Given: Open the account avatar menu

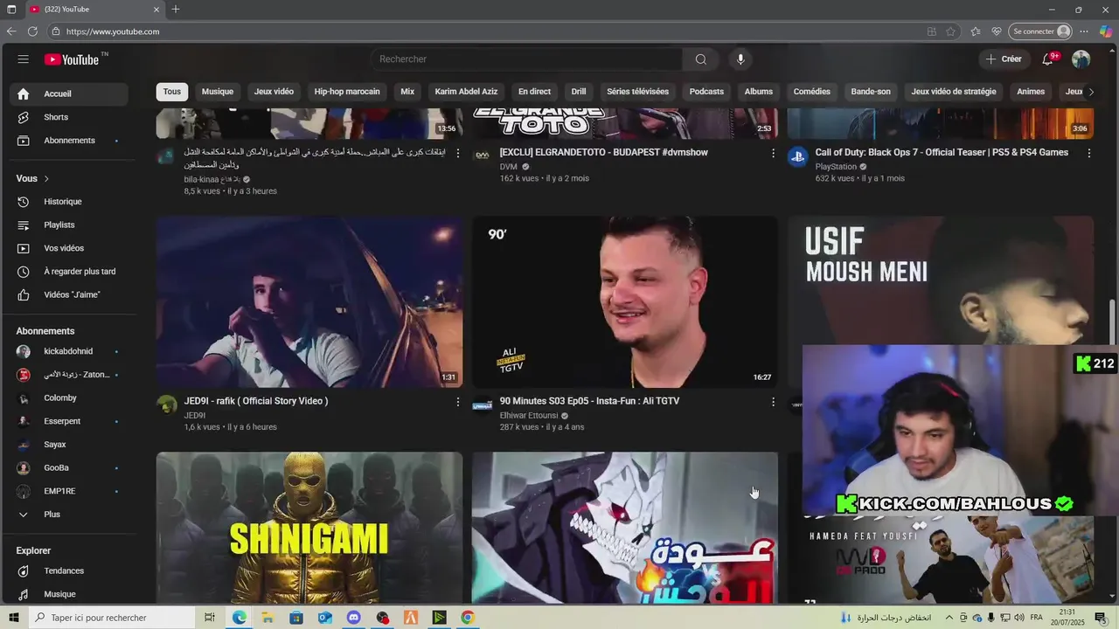Looking at the screenshot, I should [1081, 59].
